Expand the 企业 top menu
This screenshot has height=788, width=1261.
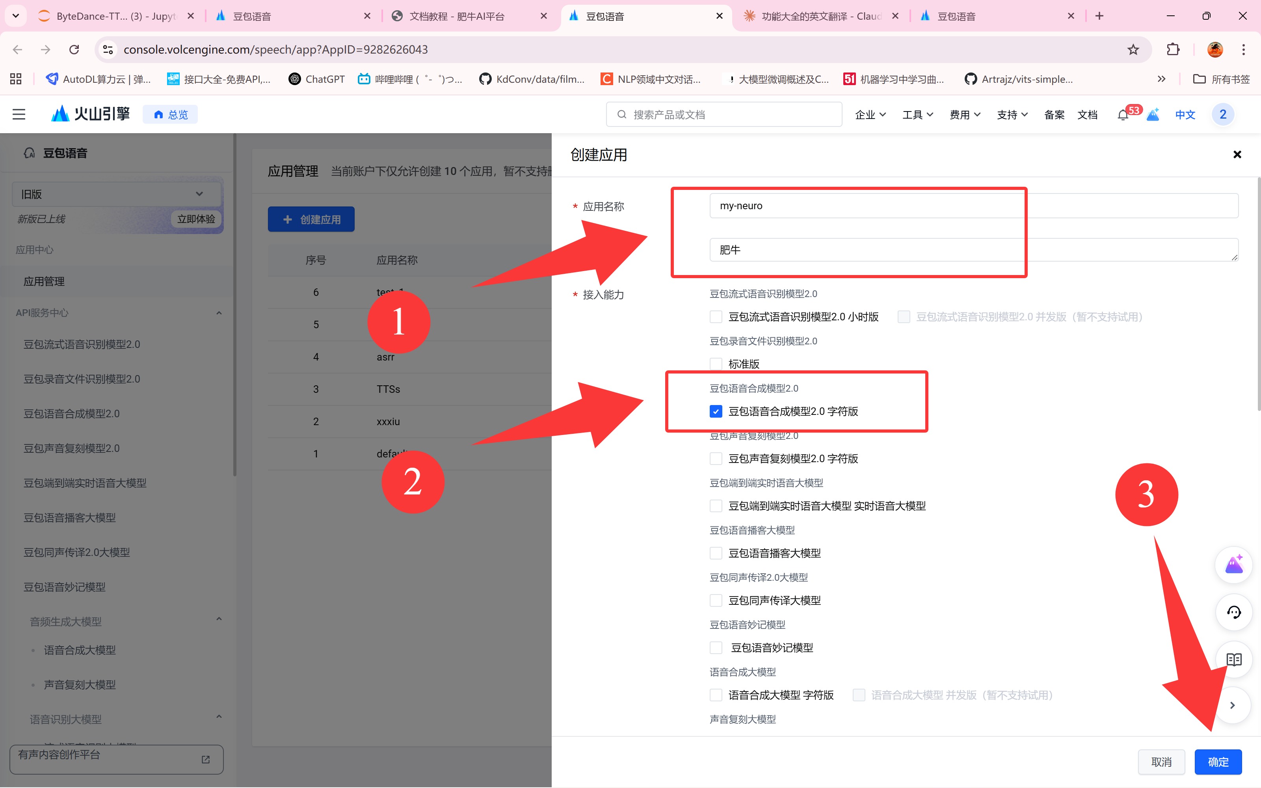[870, 115]
